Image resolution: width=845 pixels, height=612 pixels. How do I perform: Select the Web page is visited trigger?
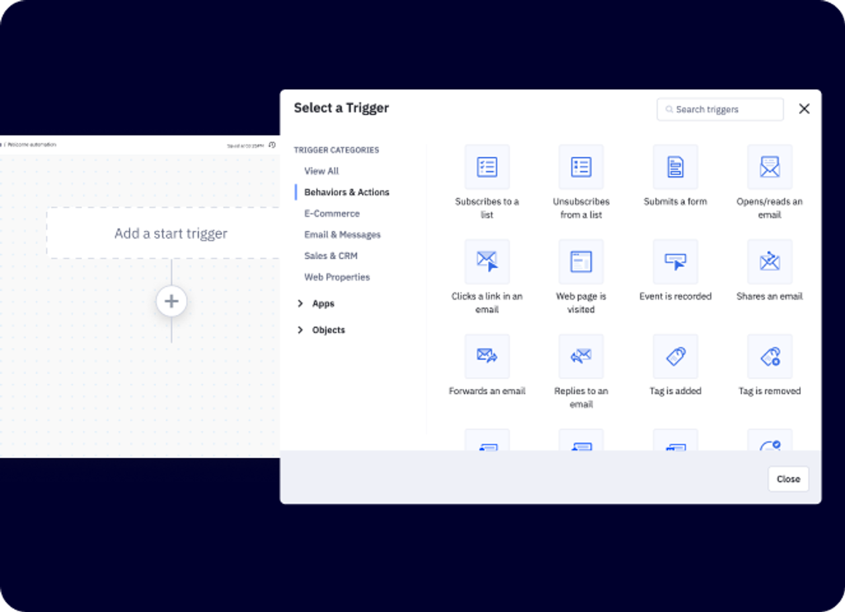point(581,262)
